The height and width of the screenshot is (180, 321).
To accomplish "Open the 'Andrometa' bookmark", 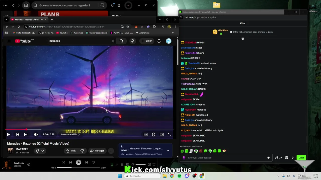I will pos(143,33).
